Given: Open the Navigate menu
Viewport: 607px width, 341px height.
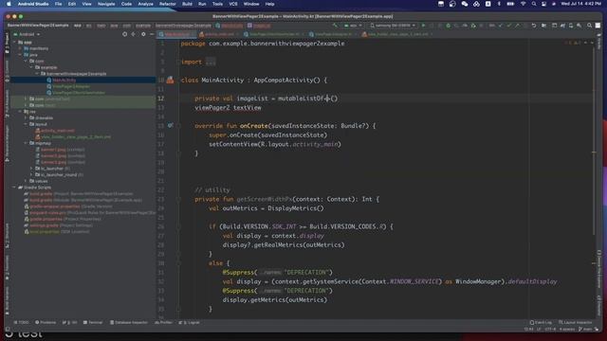Looking at the screenshot, I should click(x=106, y=4).
